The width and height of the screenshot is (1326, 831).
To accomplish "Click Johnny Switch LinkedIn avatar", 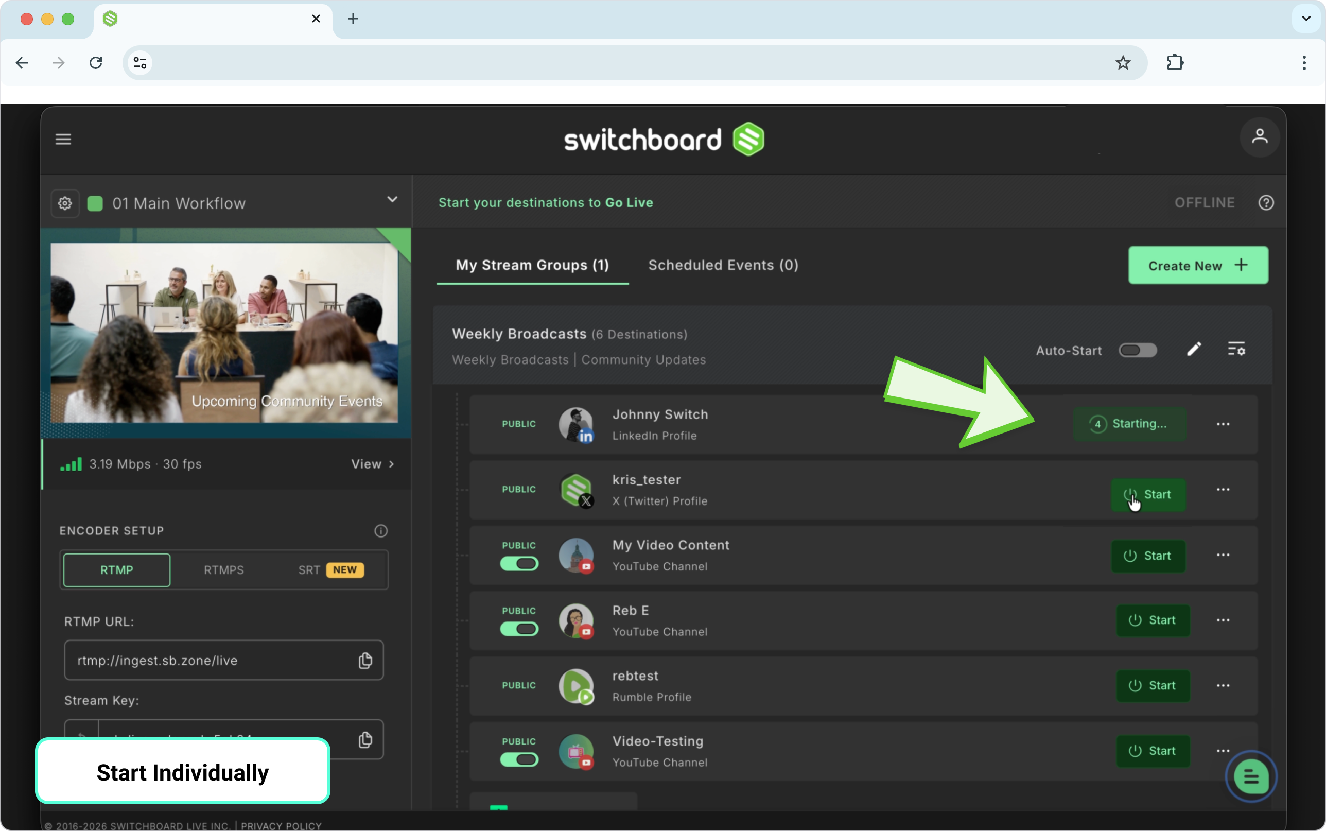I will tap(575, 424).
